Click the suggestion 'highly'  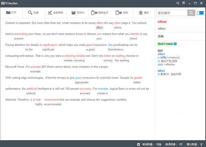pos(39,104)
